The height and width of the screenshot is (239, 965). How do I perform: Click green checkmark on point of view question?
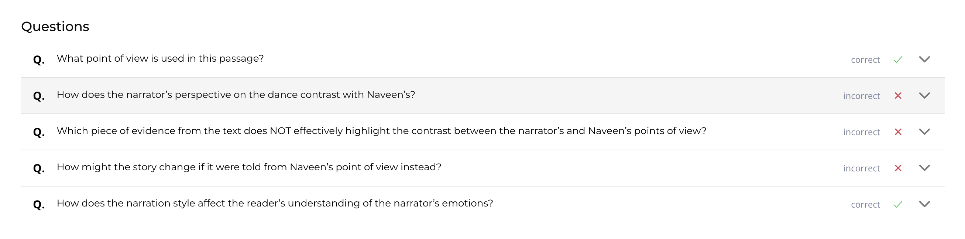click(x=897, y=59)
